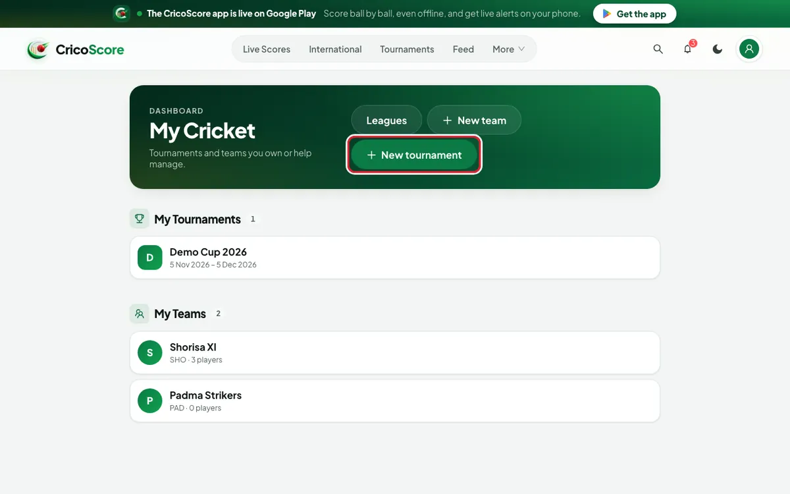Click the My Tournaments trophy icon

point(139,219)
